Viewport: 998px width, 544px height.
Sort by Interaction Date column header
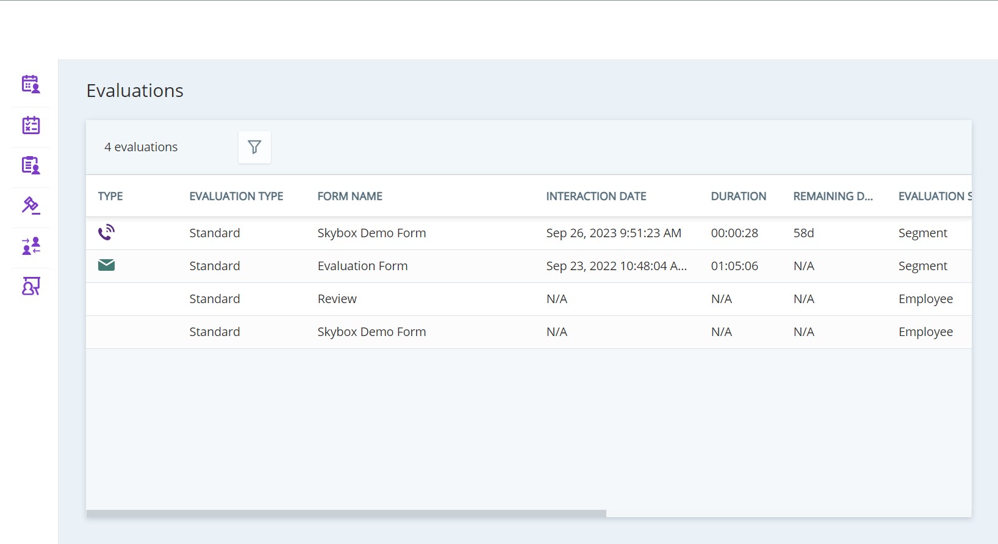(x=596, y=196)
